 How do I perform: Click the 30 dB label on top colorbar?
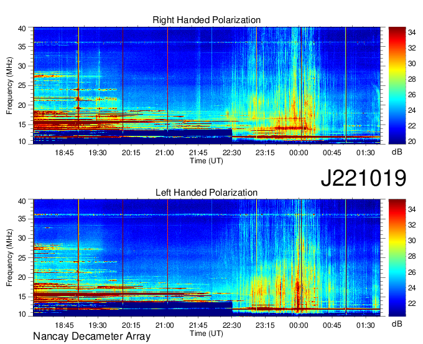[x=412, y=64]
